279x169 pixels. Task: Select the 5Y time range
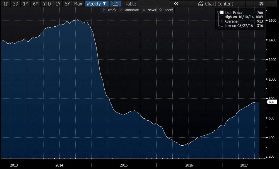pyautogui.click(x=68, y=4)
